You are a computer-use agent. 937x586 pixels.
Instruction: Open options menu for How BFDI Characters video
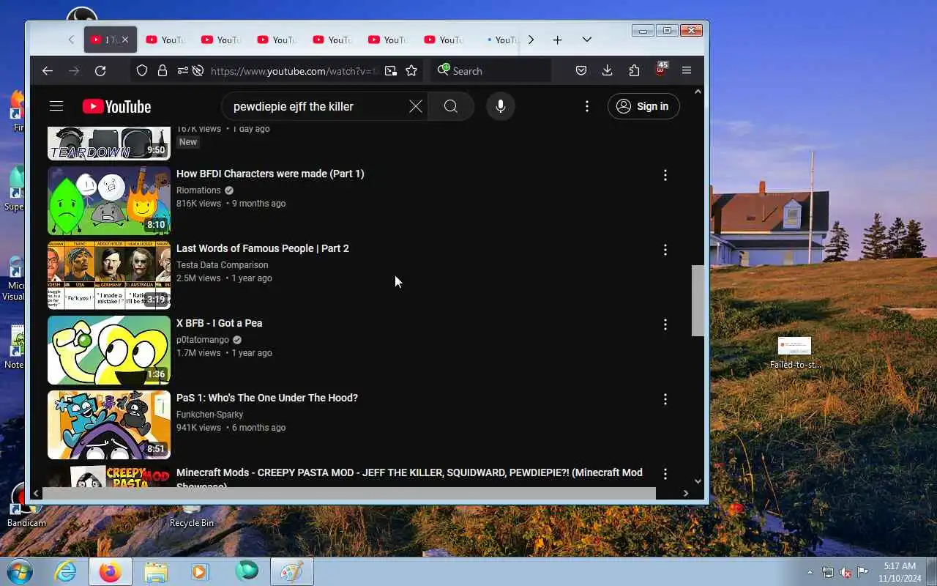(665, 175)
